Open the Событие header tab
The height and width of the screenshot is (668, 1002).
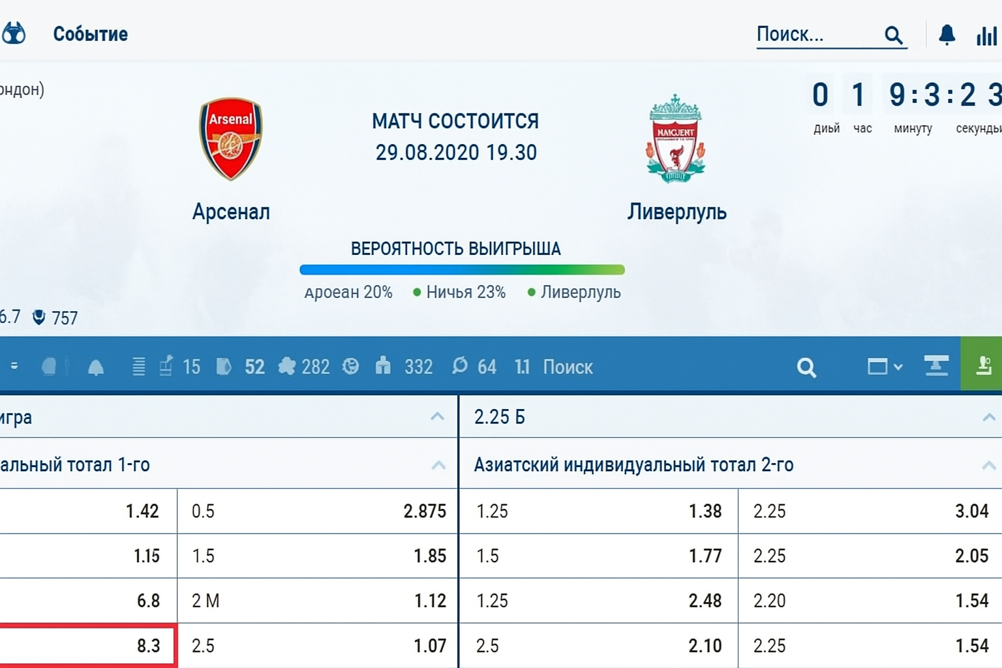tap(90, 34)
